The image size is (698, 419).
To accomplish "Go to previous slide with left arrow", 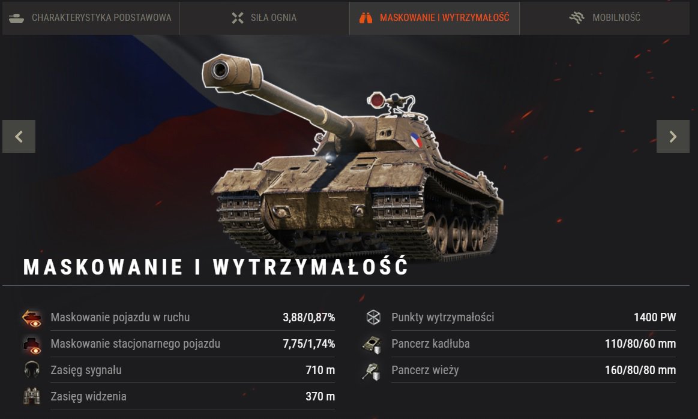I will 19,137.
